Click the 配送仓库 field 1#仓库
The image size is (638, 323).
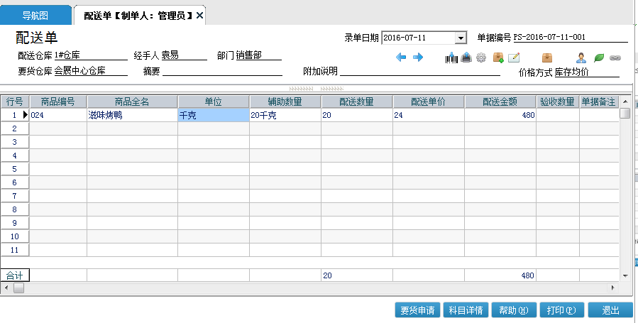[91, 55]
